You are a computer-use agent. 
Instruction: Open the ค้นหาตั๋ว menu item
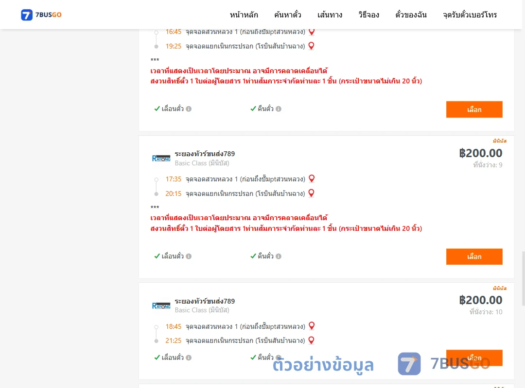(288, 15)
